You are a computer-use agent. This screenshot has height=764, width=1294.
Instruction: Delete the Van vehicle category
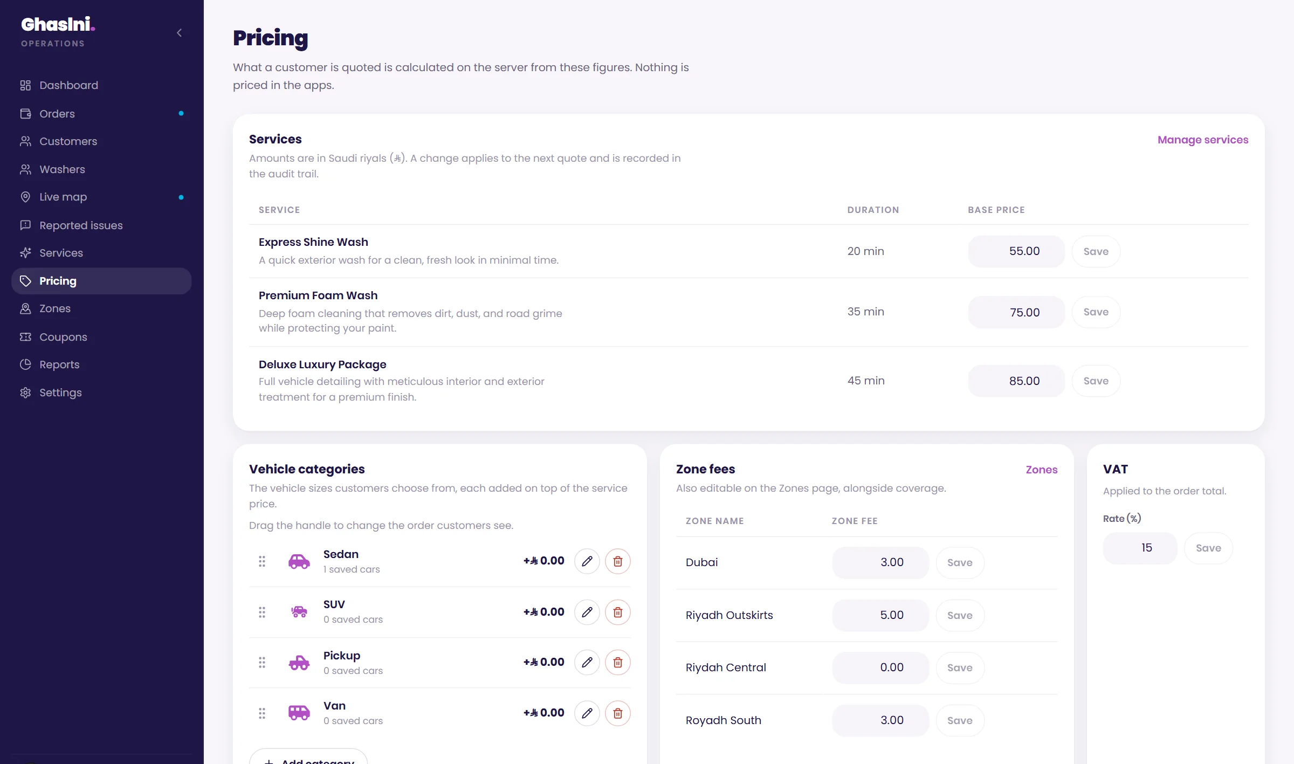coord(618,713)
